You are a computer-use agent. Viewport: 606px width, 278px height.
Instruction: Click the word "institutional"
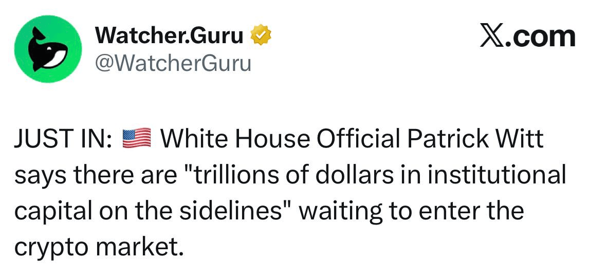pyautogui.click(x=495, y=175)
